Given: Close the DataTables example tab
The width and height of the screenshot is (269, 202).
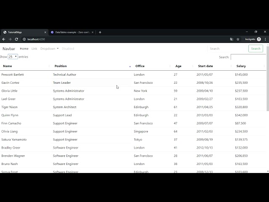Looking at the screenshot, I should click(92, 32).
